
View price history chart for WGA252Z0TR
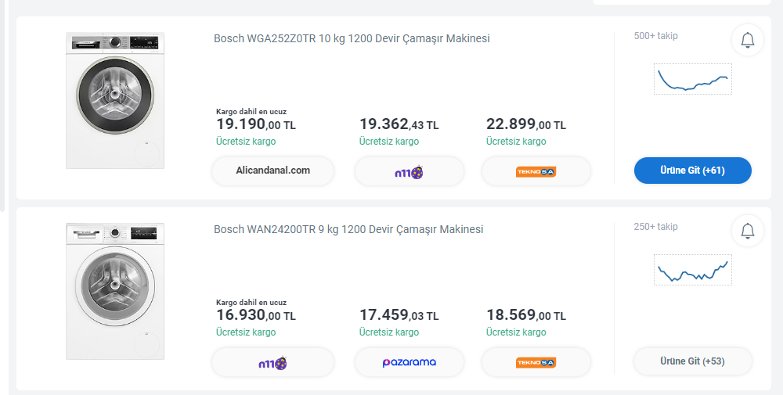[693, 79]
